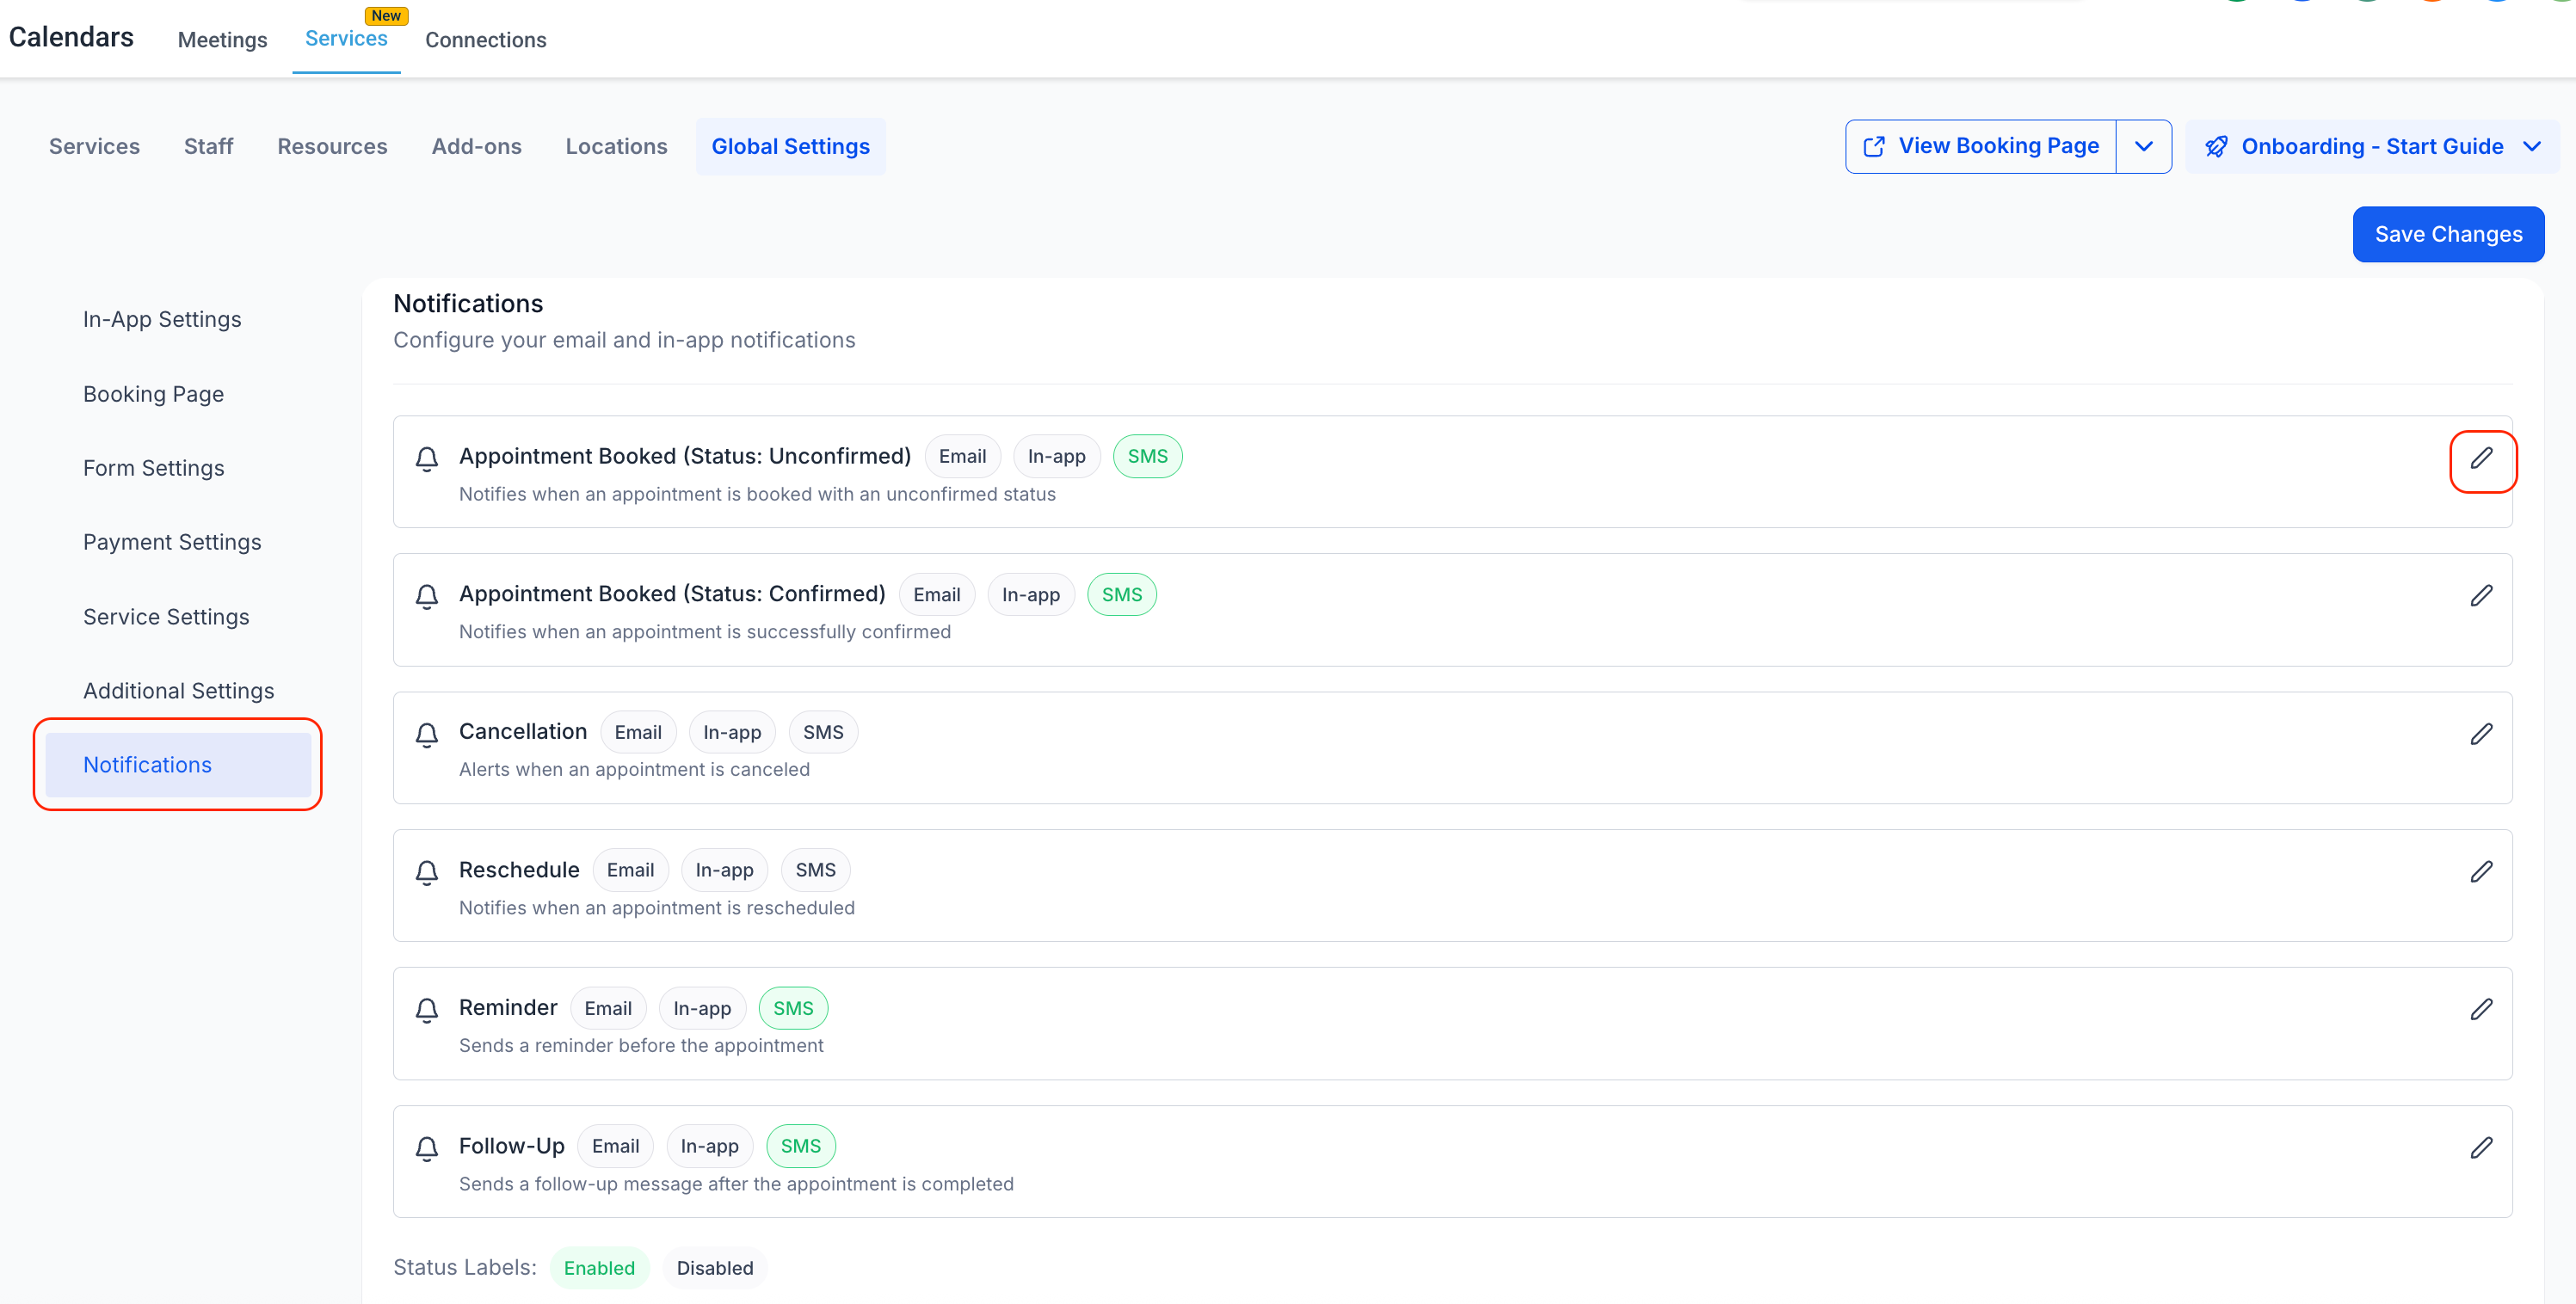Toggle Email for the Cancellation alert
This screenshot has width=2576, height=1304.
pos(638,731)
